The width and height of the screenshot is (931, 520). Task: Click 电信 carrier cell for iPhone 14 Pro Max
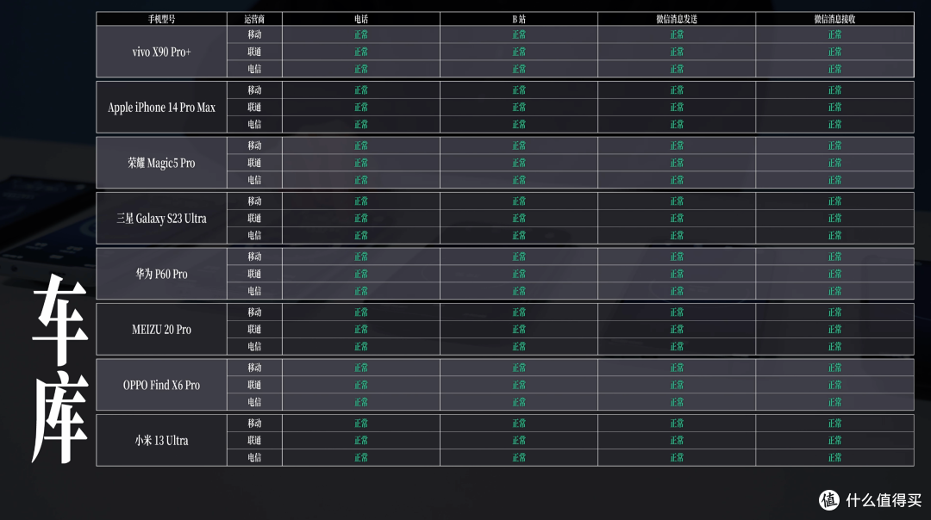coord(254,125)
